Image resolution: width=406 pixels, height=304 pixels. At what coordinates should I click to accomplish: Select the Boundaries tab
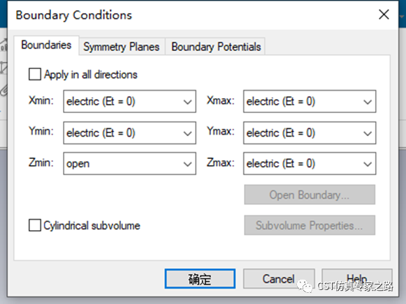(x=46, y=45)
